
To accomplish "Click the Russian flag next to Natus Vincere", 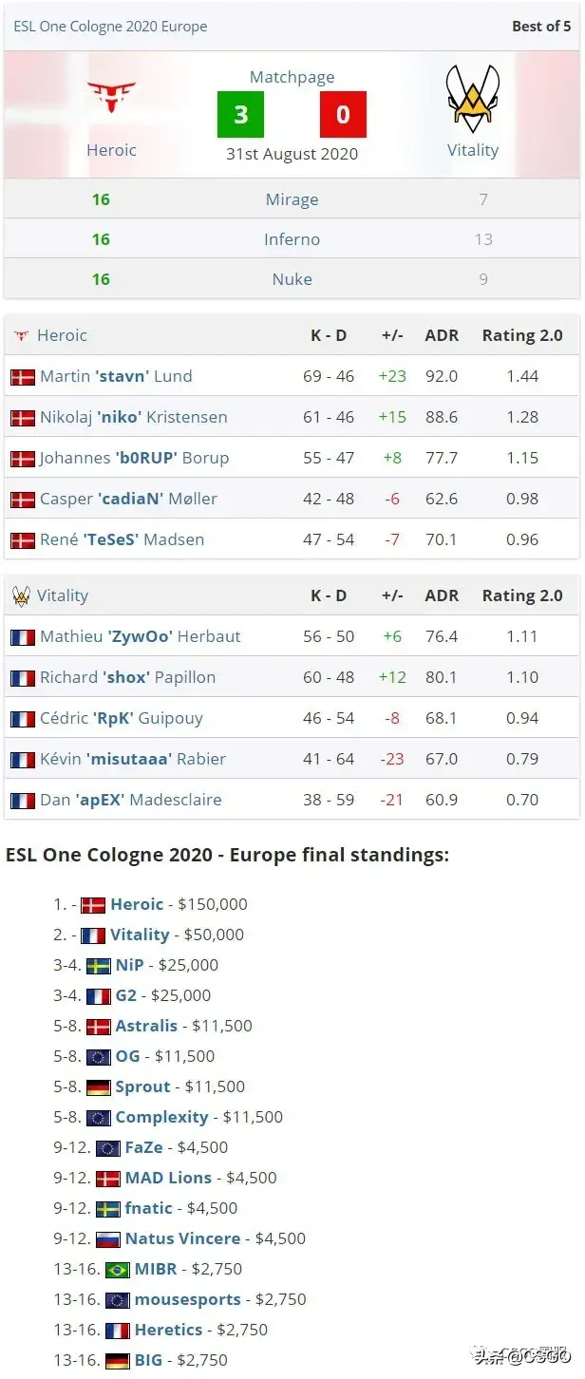I will 108,1239.
